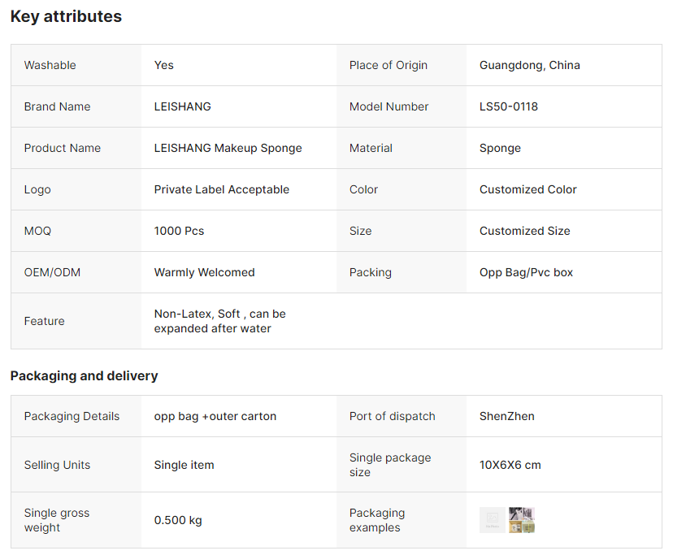Click the Guangdong, China origin value

(529, 65)
